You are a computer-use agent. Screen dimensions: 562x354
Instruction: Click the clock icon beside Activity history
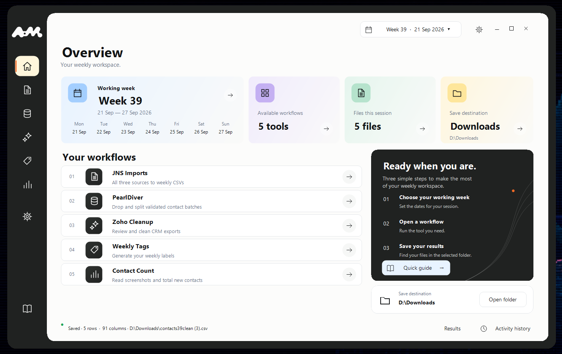pos(484,328)
